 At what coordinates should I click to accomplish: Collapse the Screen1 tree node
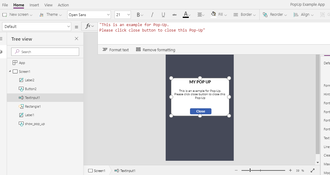coord(10,71)
